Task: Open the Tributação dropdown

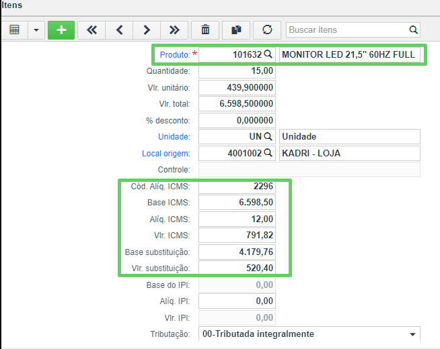Action: click(x=309, y=334)
